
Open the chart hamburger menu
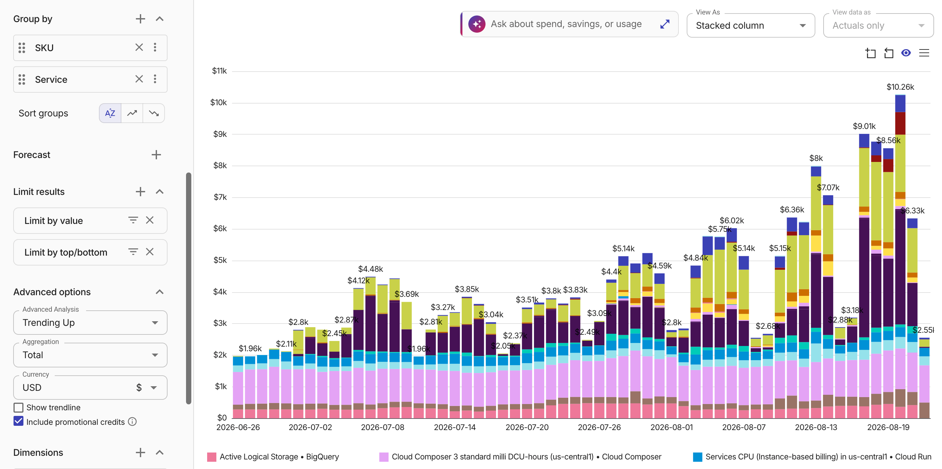pos(924,53)
